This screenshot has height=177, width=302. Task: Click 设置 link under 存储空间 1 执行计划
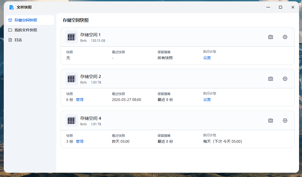click(x=207, y=58)
